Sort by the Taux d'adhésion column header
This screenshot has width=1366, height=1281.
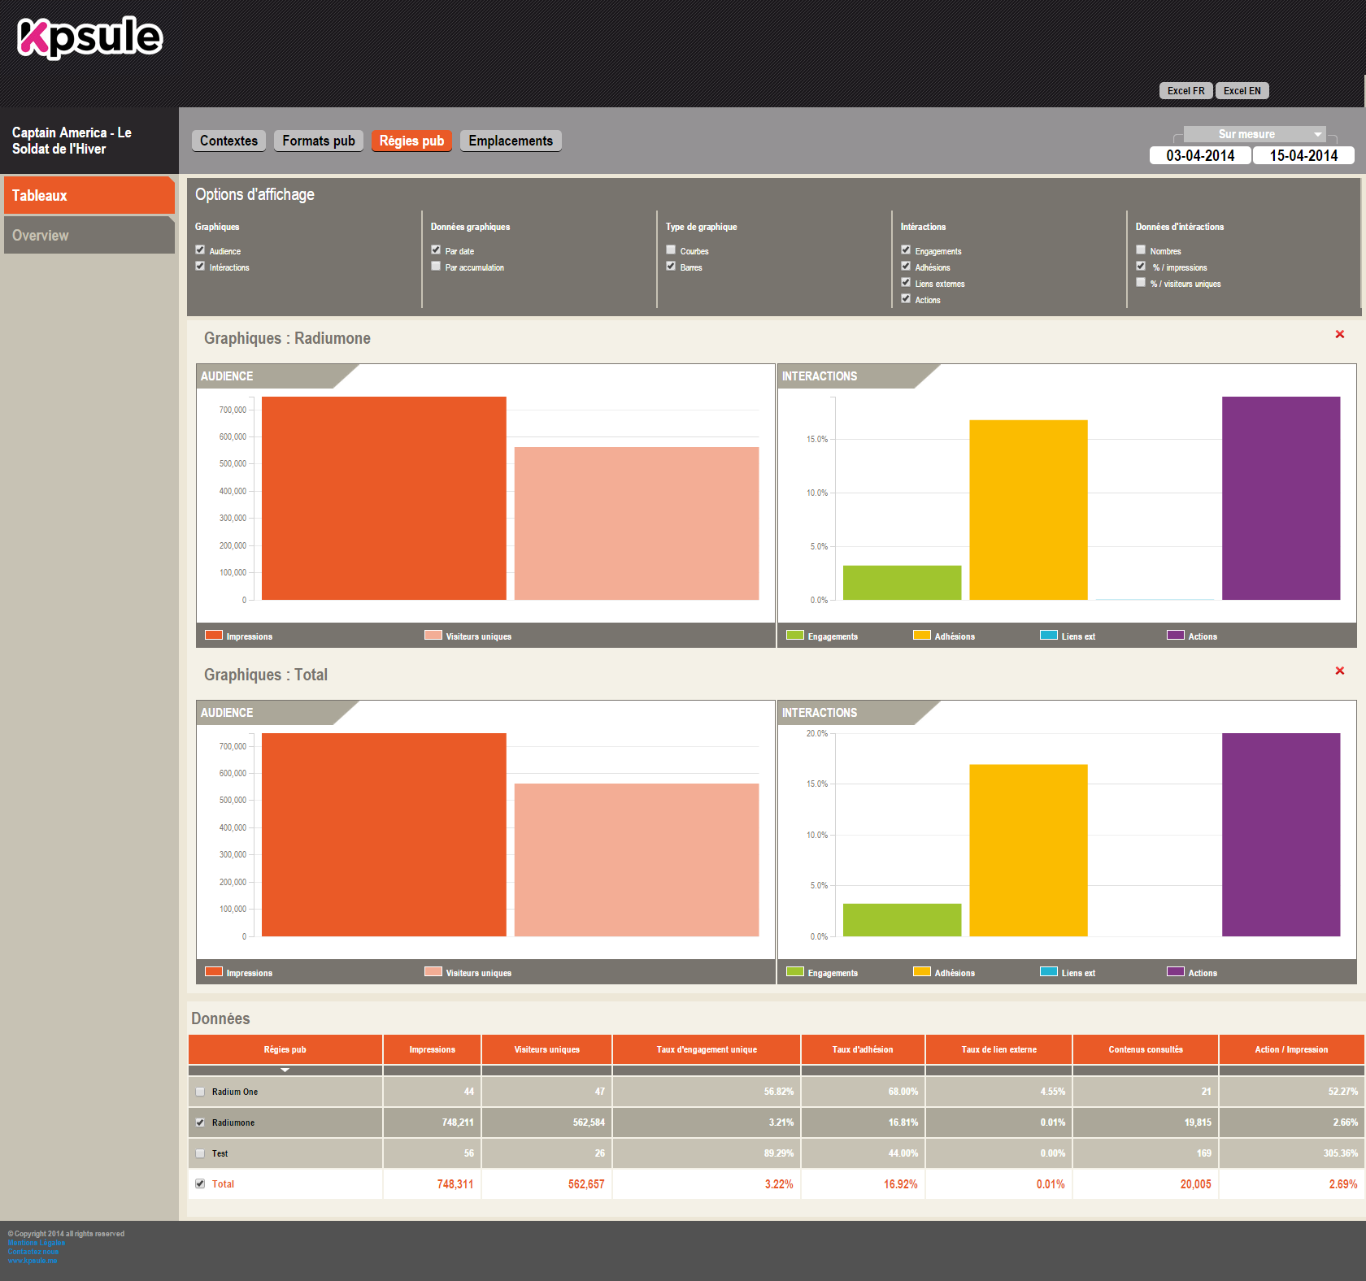(862, 1049)
